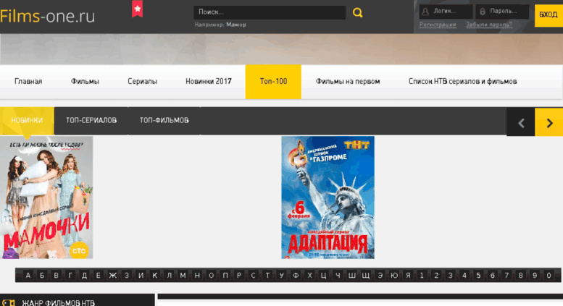Image resolution: width=563 pixels, height=306 pixels.
Task: Select letter Ж in alphabet bar
Action: [x=112, y=275]
